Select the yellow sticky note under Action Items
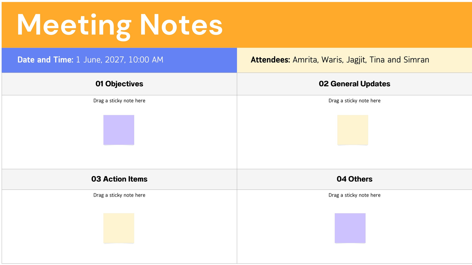 pos(119,228)
